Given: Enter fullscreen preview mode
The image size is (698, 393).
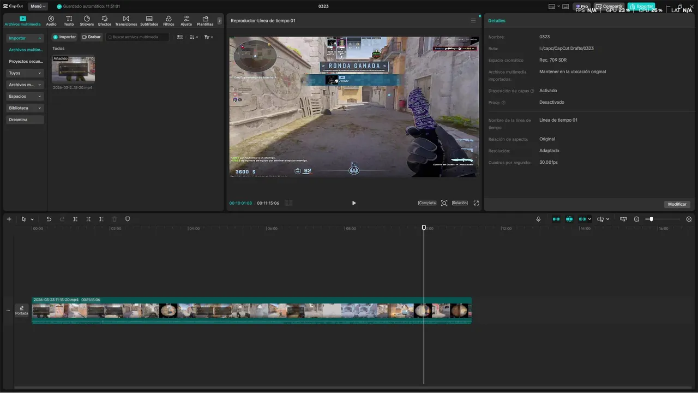Looking at the screenshot, I should tap(476, 203).
